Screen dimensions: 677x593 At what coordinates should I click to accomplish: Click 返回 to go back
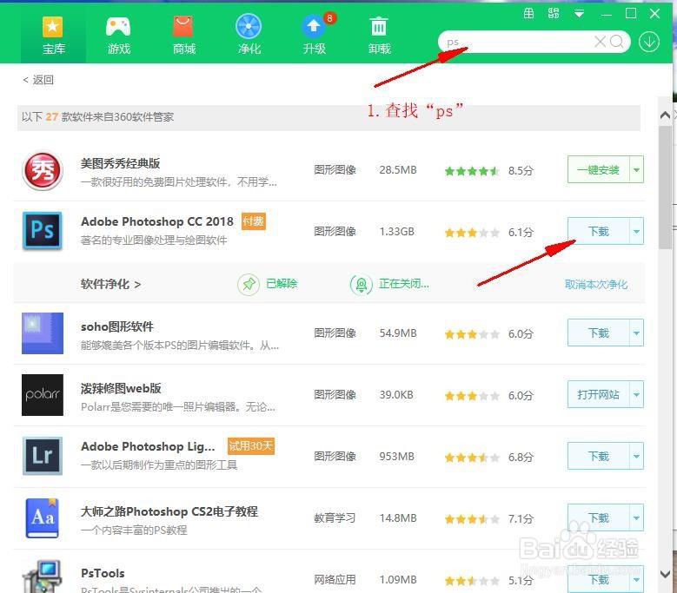[x=38, y=80]
